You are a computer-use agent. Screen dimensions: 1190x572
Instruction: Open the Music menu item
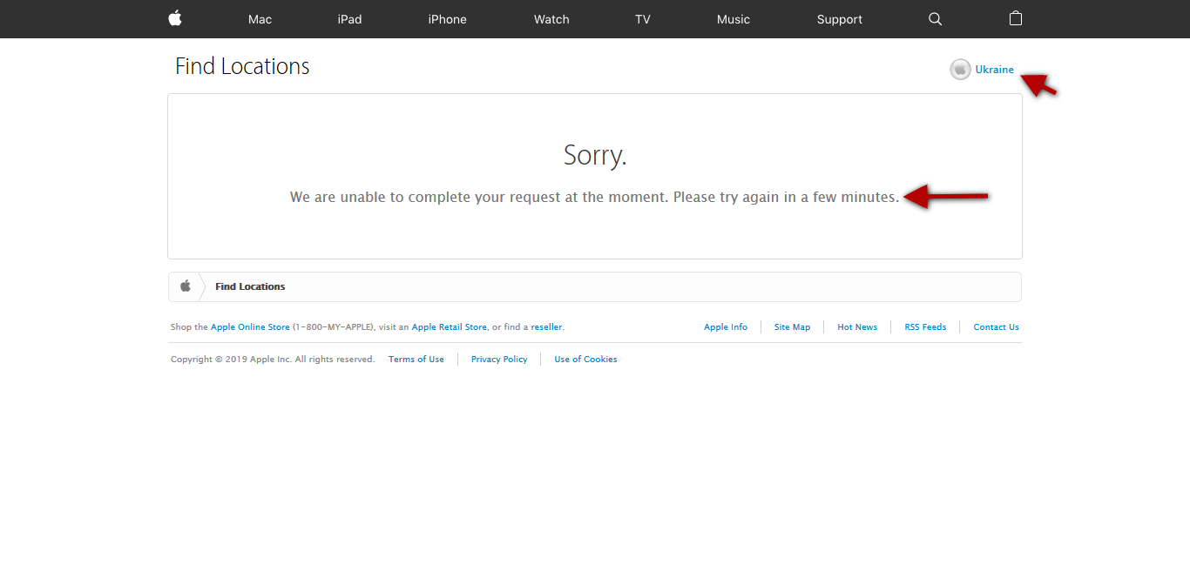[x=733, y=19]
